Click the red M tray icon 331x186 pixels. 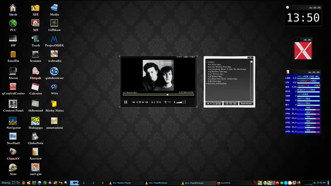pyautogui.click(x=277, y=183)
